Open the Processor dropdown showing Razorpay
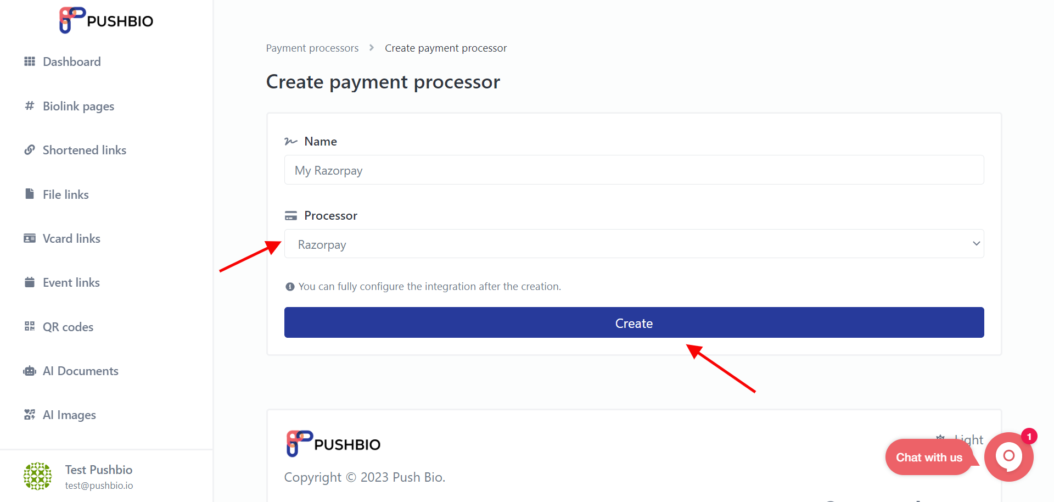Image resolution: width=1054 pixels, height=502 pixels. click(634, 244)
